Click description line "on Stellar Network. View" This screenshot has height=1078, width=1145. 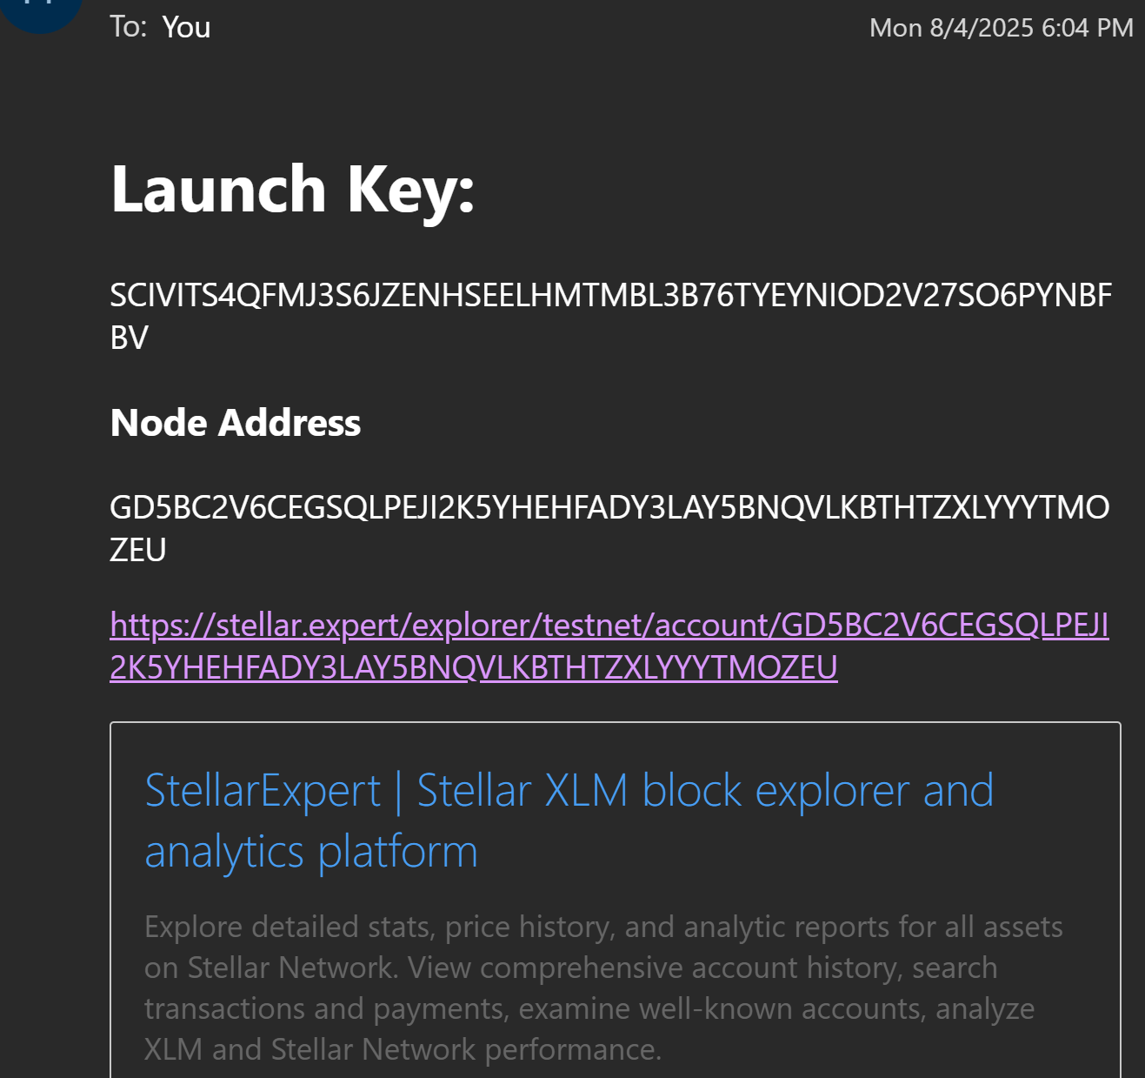coord(570,968)
